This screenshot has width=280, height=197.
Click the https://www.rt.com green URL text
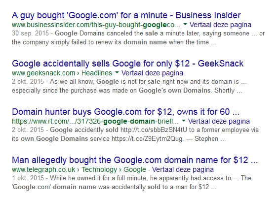pos(95,121)
